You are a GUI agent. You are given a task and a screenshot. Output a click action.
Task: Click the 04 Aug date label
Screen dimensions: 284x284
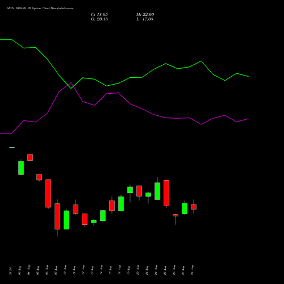(x=28, y=270)
